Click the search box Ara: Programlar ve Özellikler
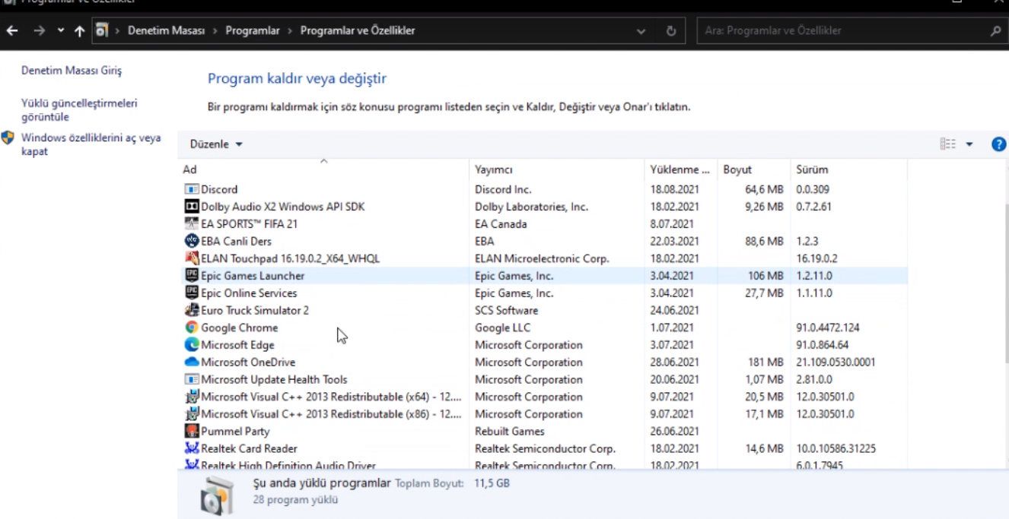 pyautogui.click(x=842, y=31)
